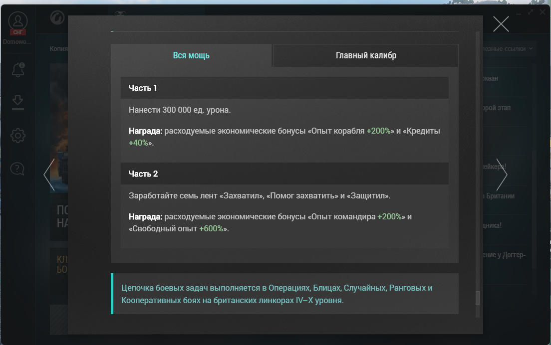Click the overlay vertical scrollbar thumb
The width and height of the screenshot is (551, 345).
(478, 298)
